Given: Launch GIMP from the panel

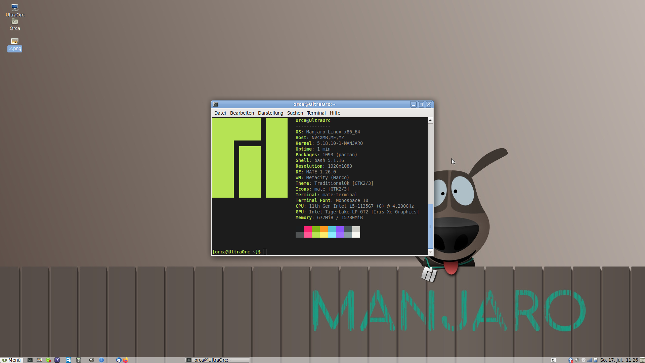Looking at the screenshot, I should pyautogui.click(x=91, y=360).
